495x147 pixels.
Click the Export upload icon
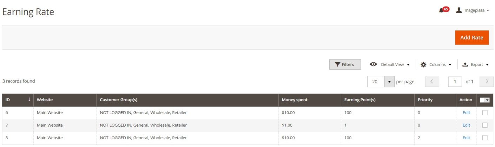(x=465, y=64)
